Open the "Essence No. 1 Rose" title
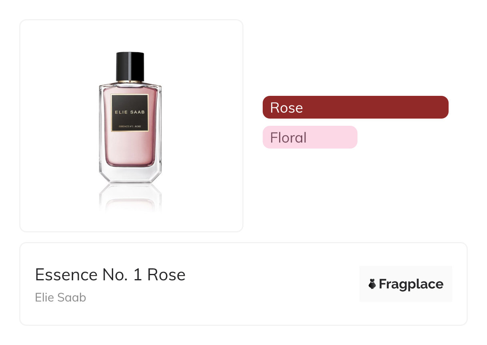This screenshot has width=487, height=345. point(110,275)
